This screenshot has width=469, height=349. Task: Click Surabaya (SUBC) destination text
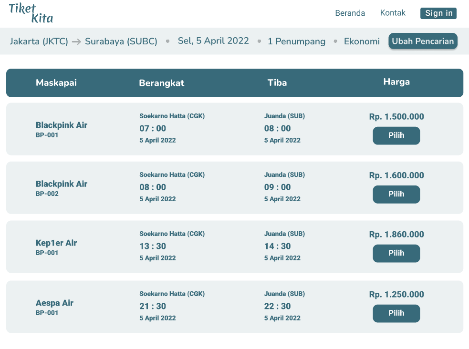[x=121, y=41]
